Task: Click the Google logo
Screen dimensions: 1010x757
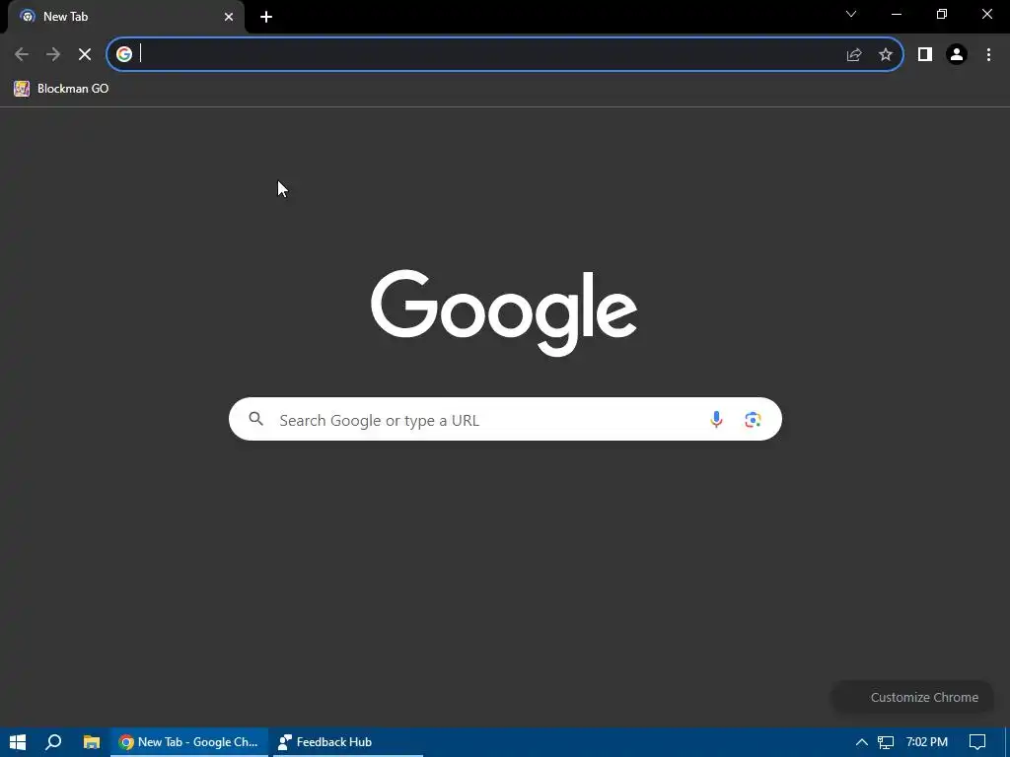Action: coord(504,312)
